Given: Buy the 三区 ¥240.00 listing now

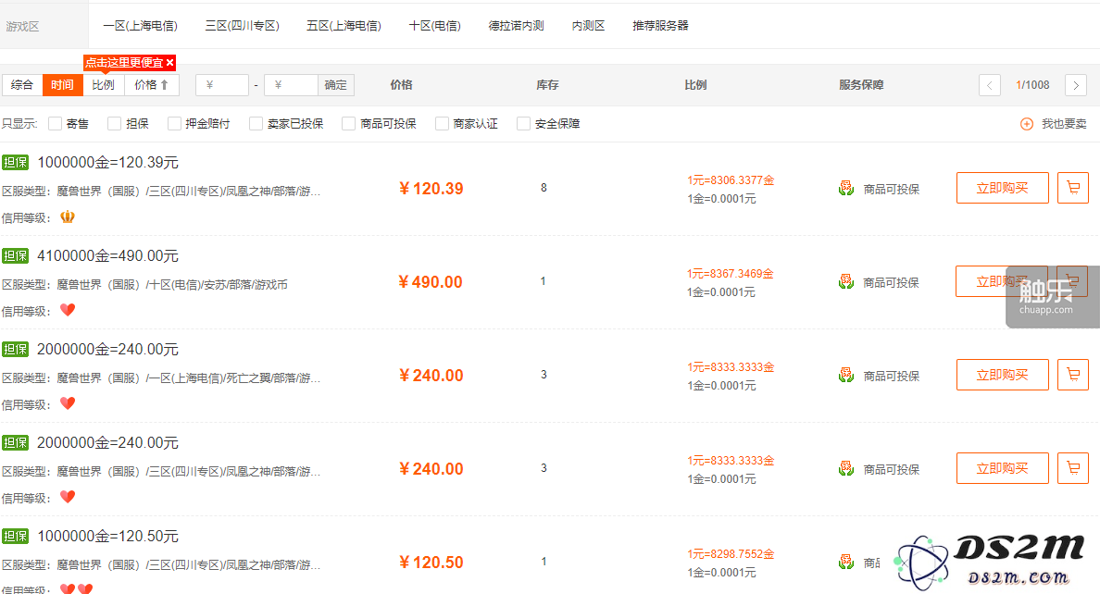Looking at the screenshot, I should (1003, 468).
